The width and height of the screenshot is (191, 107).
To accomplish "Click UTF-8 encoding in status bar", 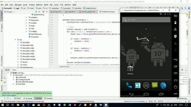I will 161,101.
